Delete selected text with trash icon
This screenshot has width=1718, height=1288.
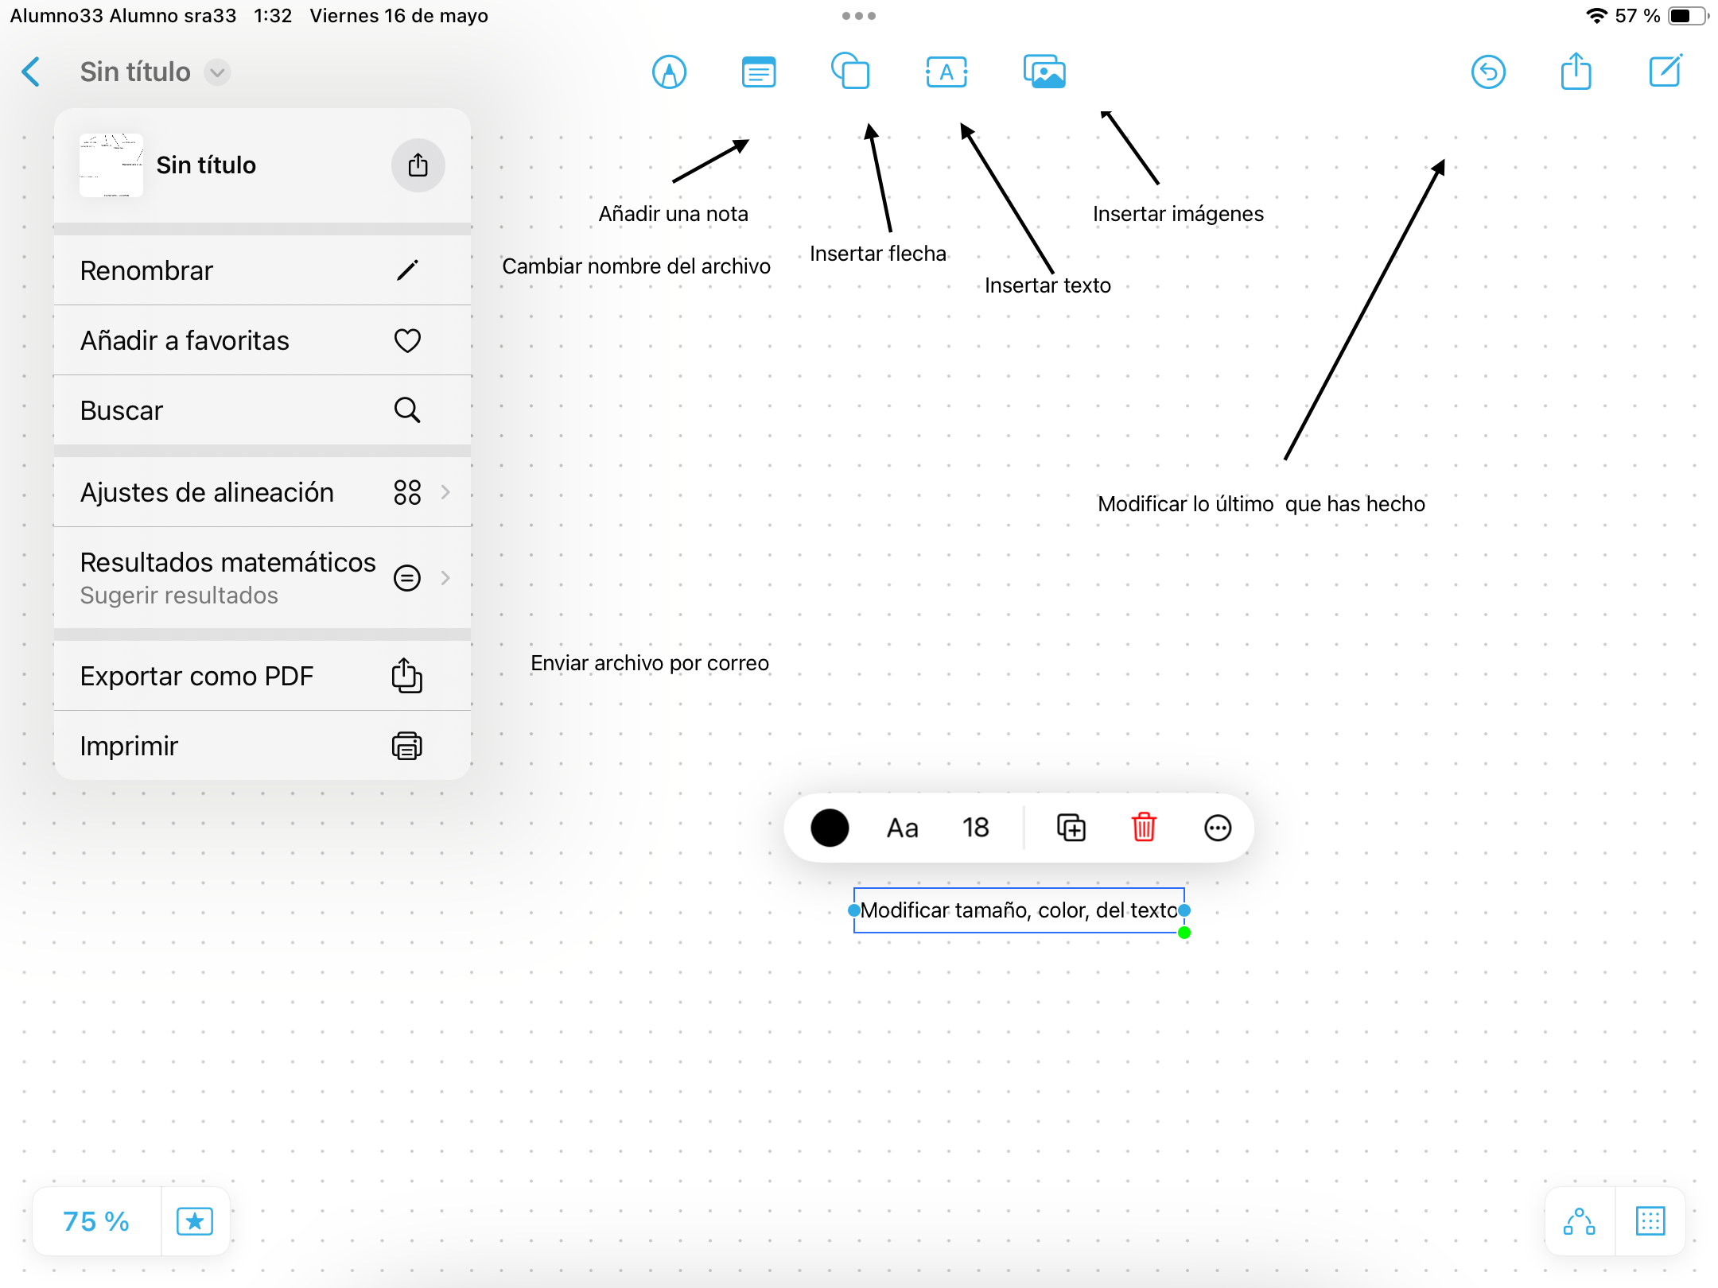(x=1144, y=828)
